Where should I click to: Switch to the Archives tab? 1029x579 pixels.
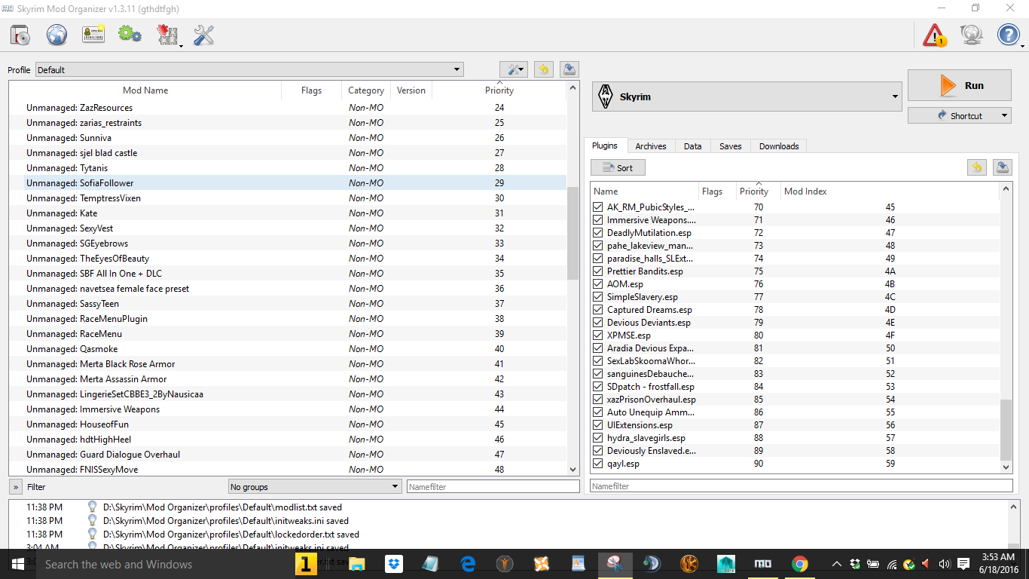click(x=650, y=146)
